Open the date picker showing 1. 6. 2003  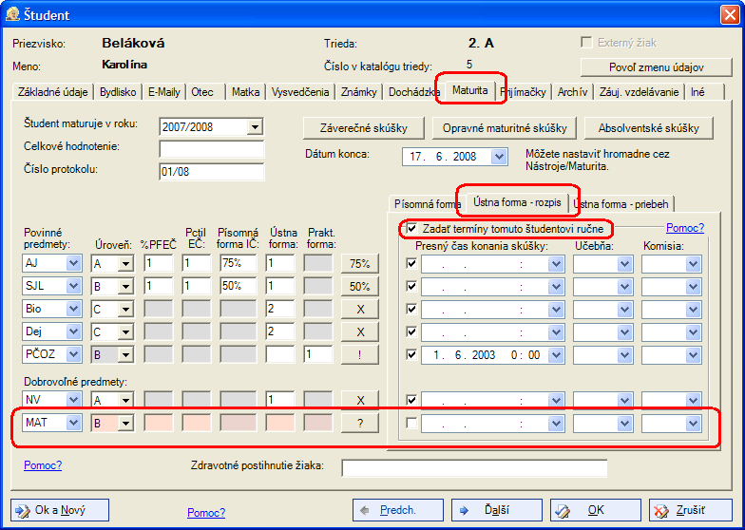tap(556, 355)
